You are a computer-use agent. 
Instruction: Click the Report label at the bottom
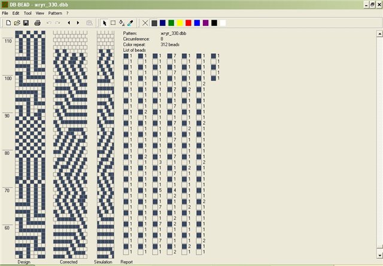tap(126, 262)
